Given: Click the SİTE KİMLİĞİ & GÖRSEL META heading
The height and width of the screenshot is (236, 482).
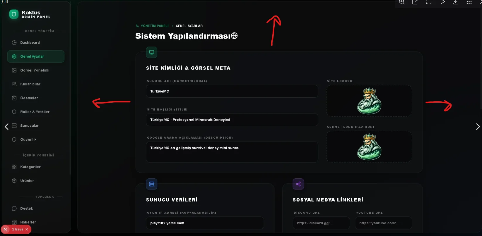Looking at the screenshot, I should click(x=188, y=68).
